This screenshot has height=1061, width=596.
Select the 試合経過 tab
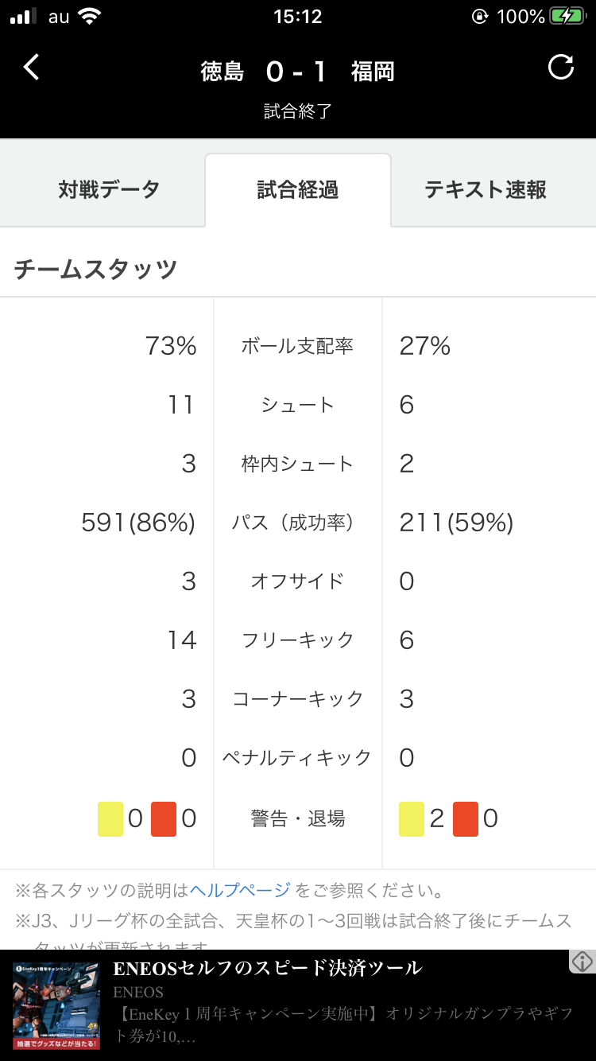(x=298, y=190)
